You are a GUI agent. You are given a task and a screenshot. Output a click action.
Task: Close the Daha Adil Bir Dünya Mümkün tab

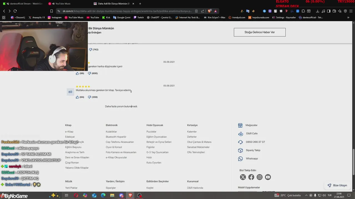(x=133, y=4)
